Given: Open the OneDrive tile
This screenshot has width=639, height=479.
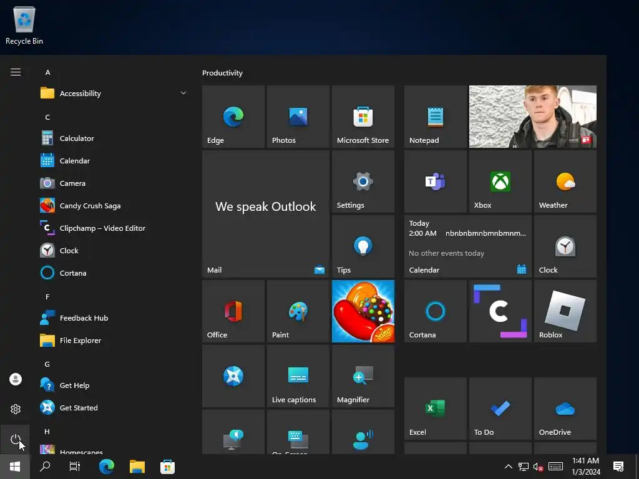Looking at the screenshot, I should (x=565, y=409).
